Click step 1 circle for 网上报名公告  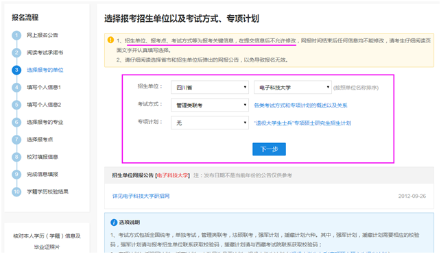pos(16,36)
